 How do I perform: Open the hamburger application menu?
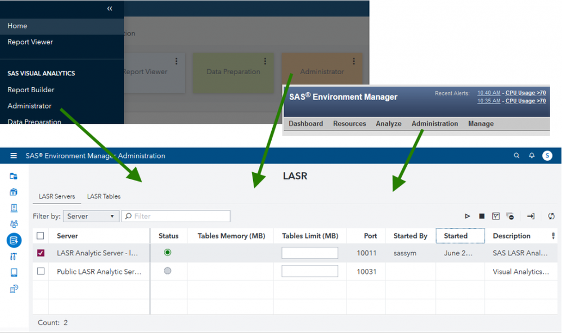tap(14, 156)
